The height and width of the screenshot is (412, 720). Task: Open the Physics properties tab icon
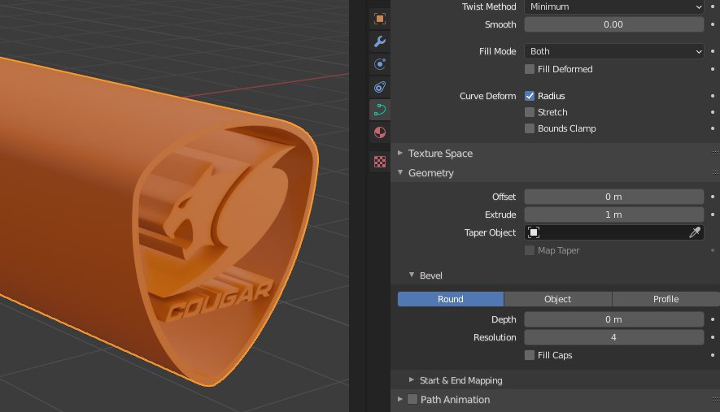[380, 64]
